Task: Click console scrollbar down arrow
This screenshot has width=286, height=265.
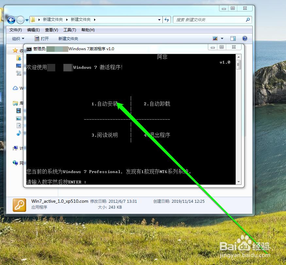Action: pyautogui.click(x=239, y=182)
